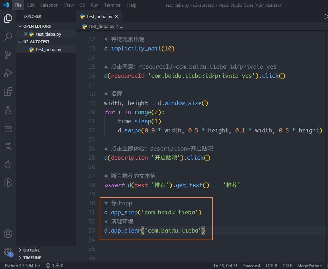This screenshot has width=328, height=269.
Task: Click the implicitly_wait call on line 13
Action: [136, 48]
